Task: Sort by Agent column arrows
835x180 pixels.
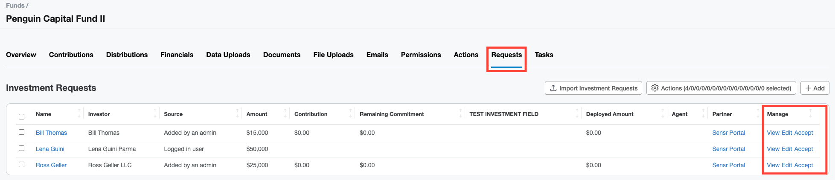Action: (x=703, y=114)
